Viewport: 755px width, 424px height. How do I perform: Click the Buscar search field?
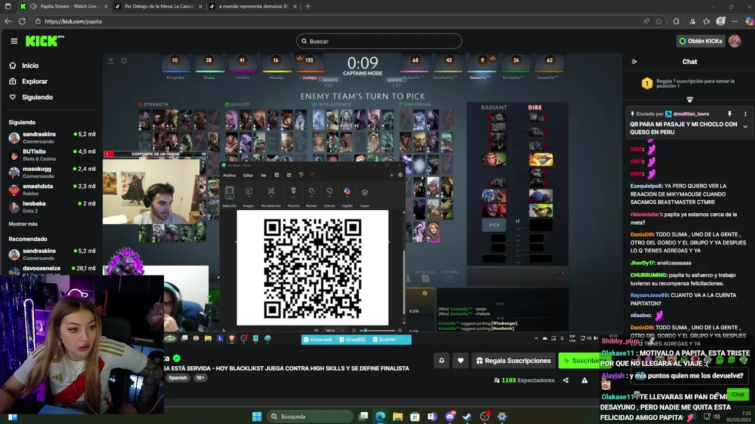point(379,41)
